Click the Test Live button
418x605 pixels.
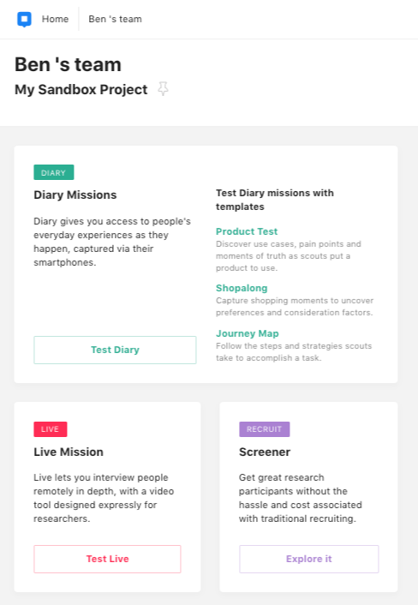[107, 559]
